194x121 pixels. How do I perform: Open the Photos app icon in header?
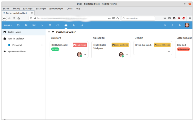click(34, 25)
